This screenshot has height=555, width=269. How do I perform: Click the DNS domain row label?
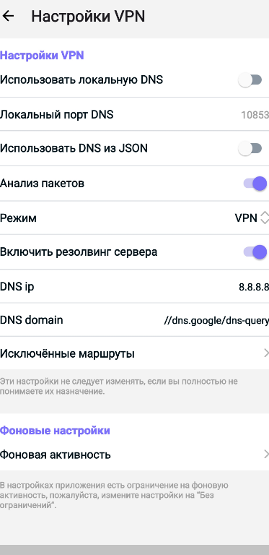32,320
